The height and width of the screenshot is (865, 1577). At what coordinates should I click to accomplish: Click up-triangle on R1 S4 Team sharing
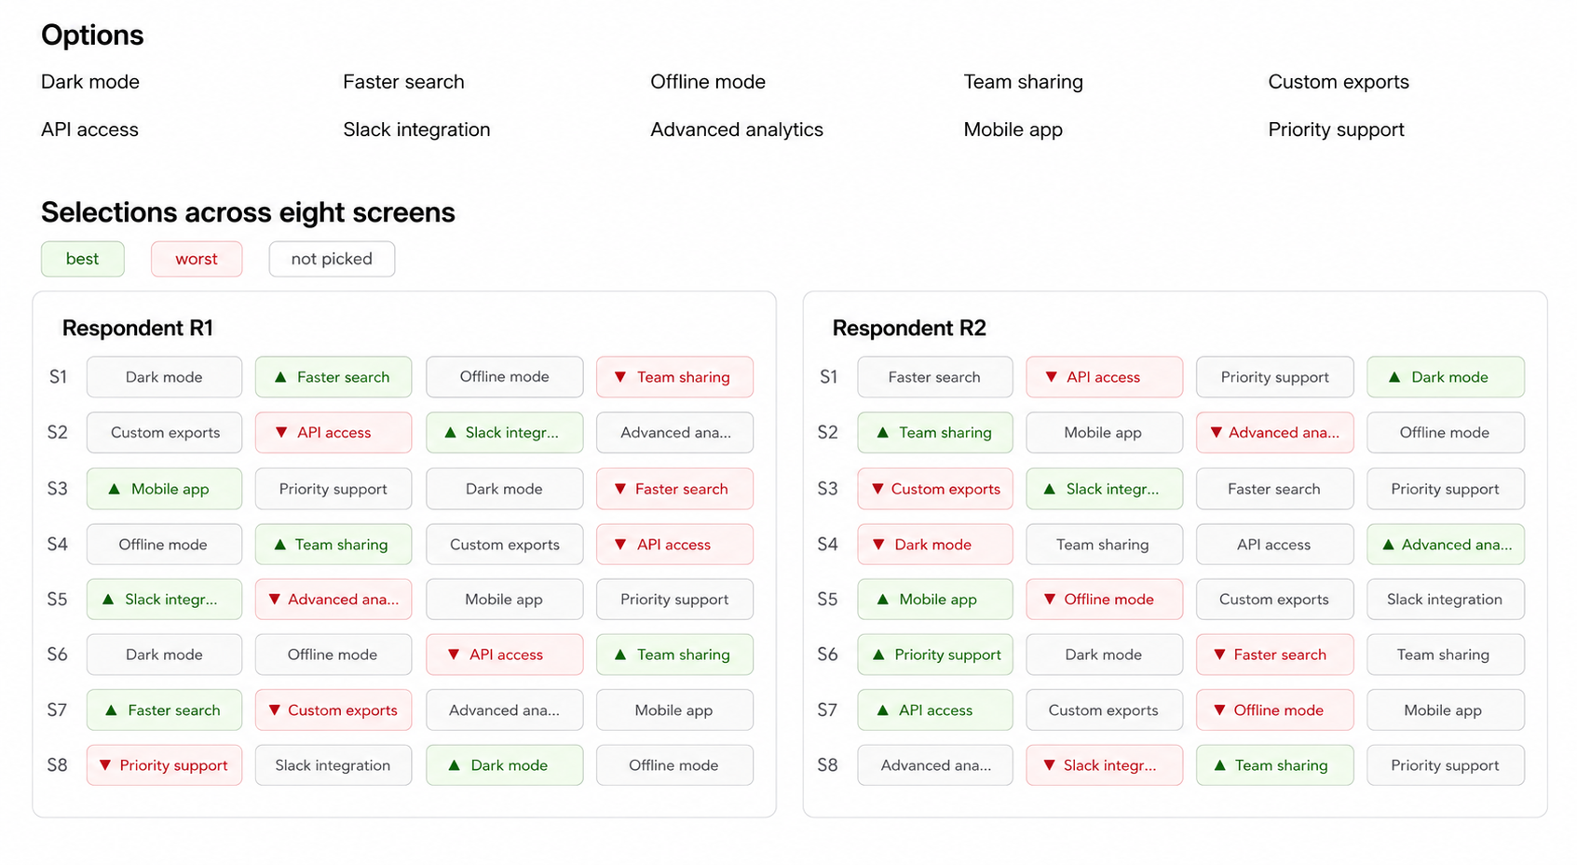coord(280,544)
